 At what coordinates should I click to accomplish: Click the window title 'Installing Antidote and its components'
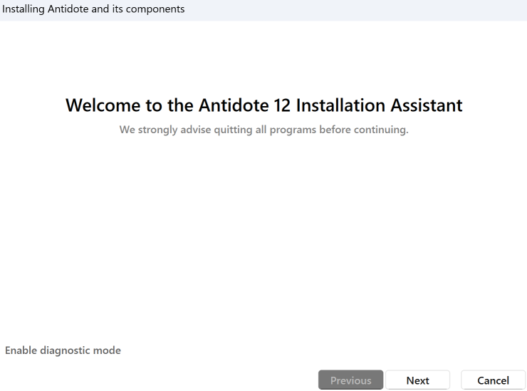(93, 9)
